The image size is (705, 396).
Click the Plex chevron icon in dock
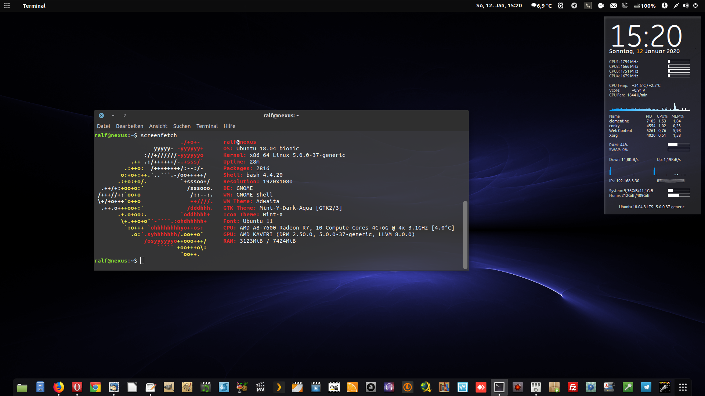pos(279,387)
